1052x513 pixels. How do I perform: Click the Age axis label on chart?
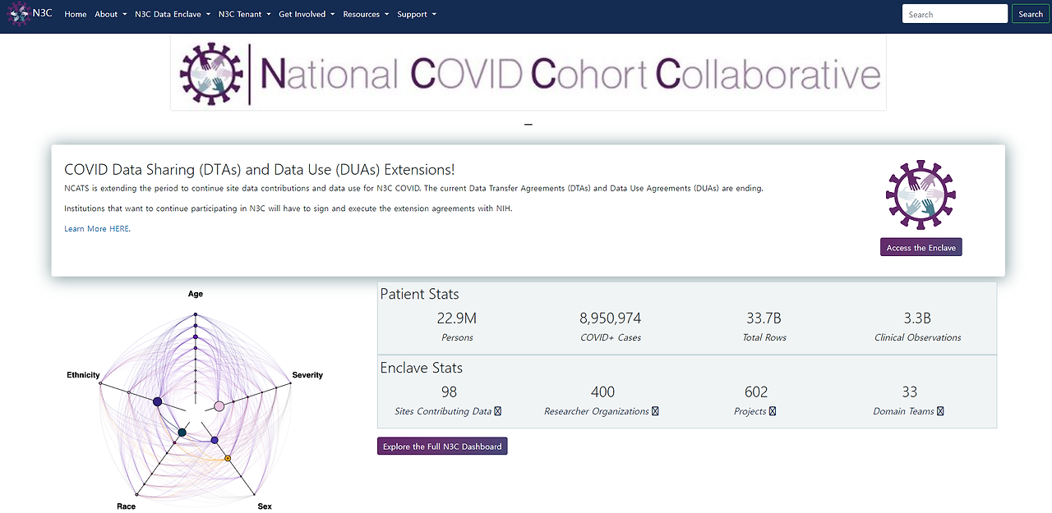click(196, 294)
